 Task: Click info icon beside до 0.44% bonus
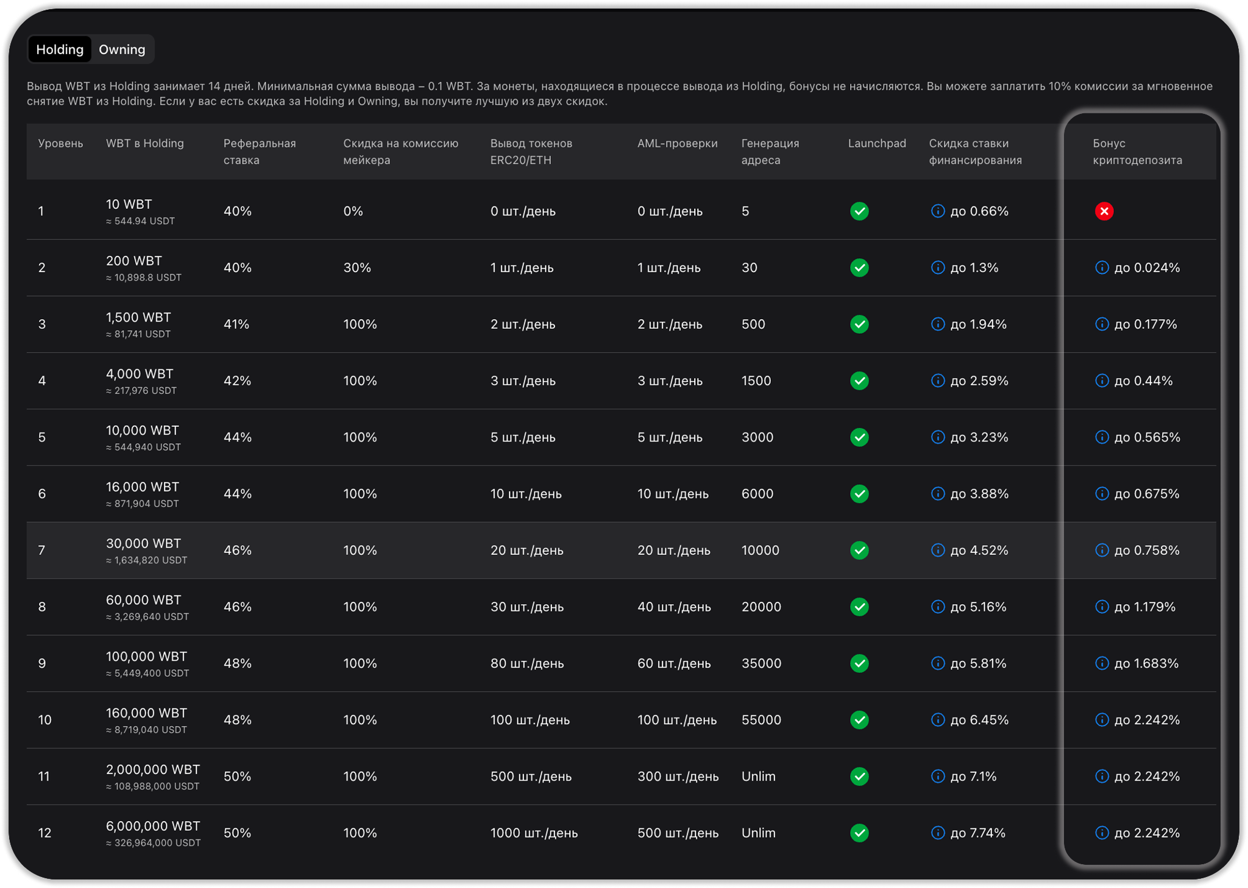click(1102, 381)
